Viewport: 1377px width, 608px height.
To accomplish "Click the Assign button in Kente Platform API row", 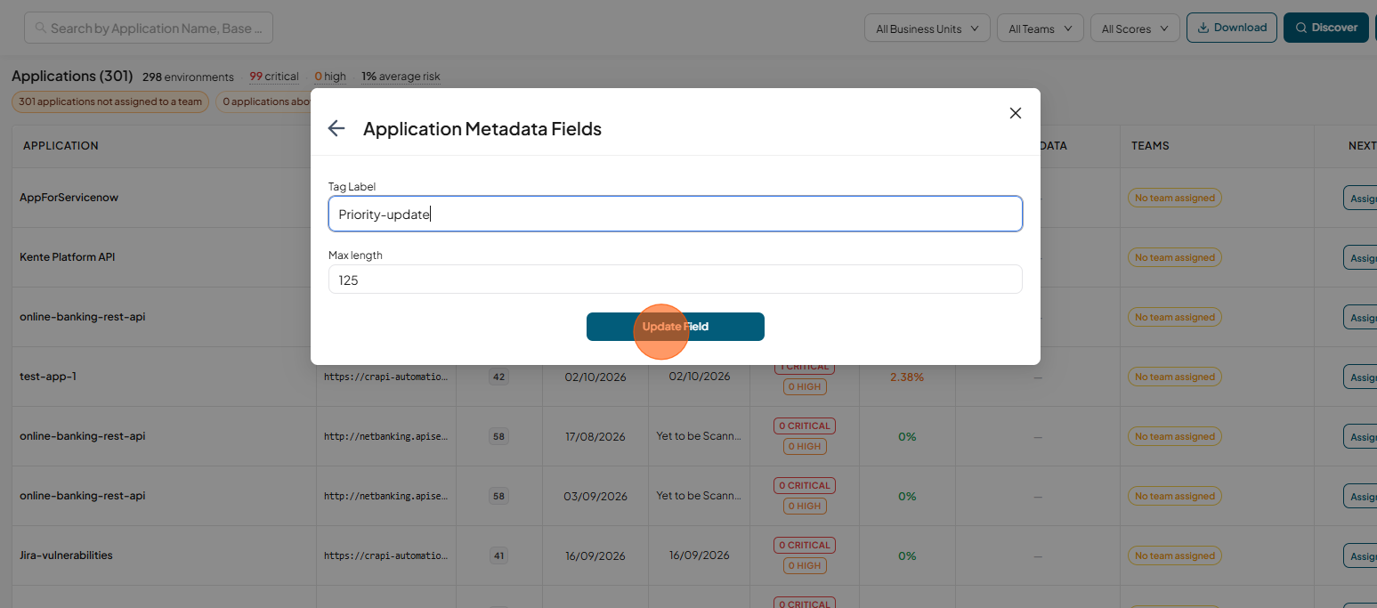I will point(1360,257).
